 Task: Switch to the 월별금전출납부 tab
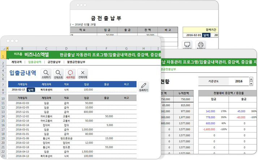coord(76,62)
